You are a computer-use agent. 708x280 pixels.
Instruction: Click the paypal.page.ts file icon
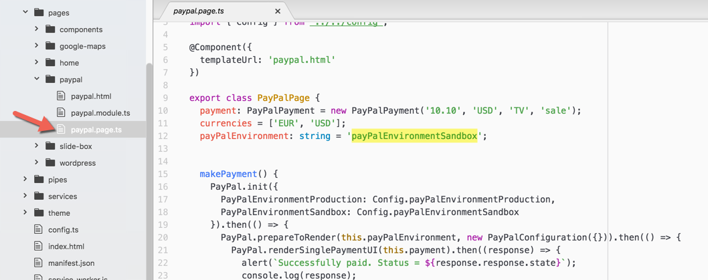click(61, 130)
